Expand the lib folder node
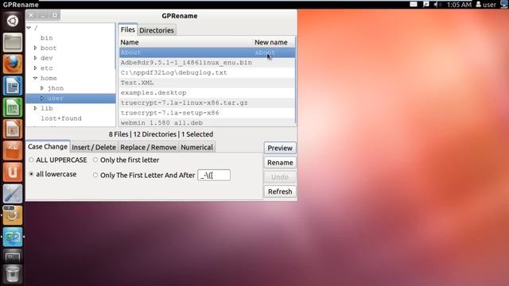 coord(35,108)
